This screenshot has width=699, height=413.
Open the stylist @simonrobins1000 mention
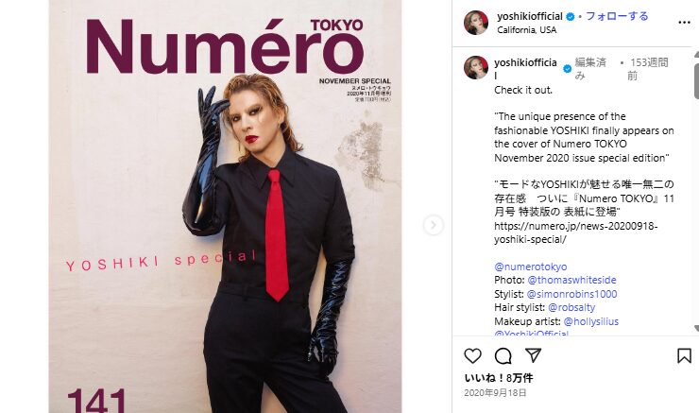pos(571,294)
